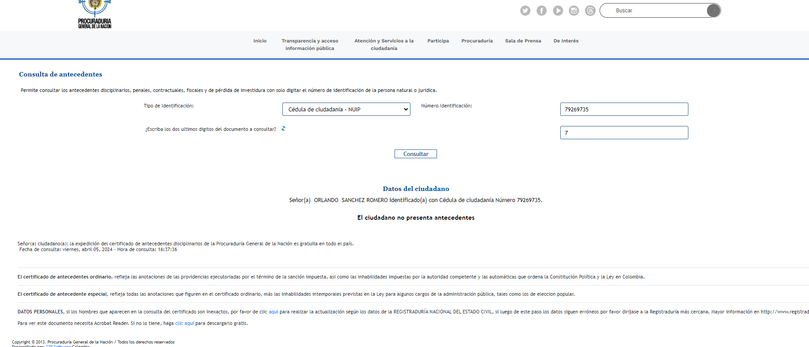Open Atención y Servicios a la ciudadanía menu

point(384,45)
